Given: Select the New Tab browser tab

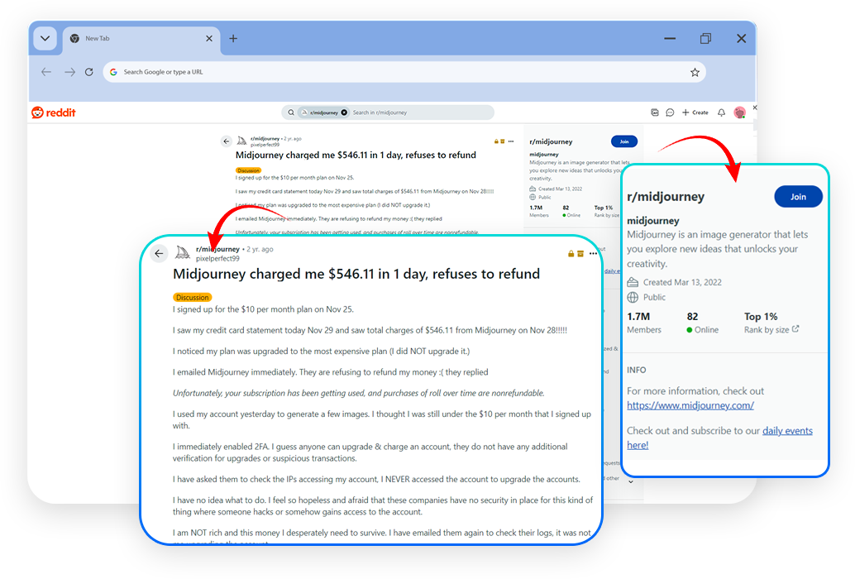Looking at the screenshot, I should [141, 39].
